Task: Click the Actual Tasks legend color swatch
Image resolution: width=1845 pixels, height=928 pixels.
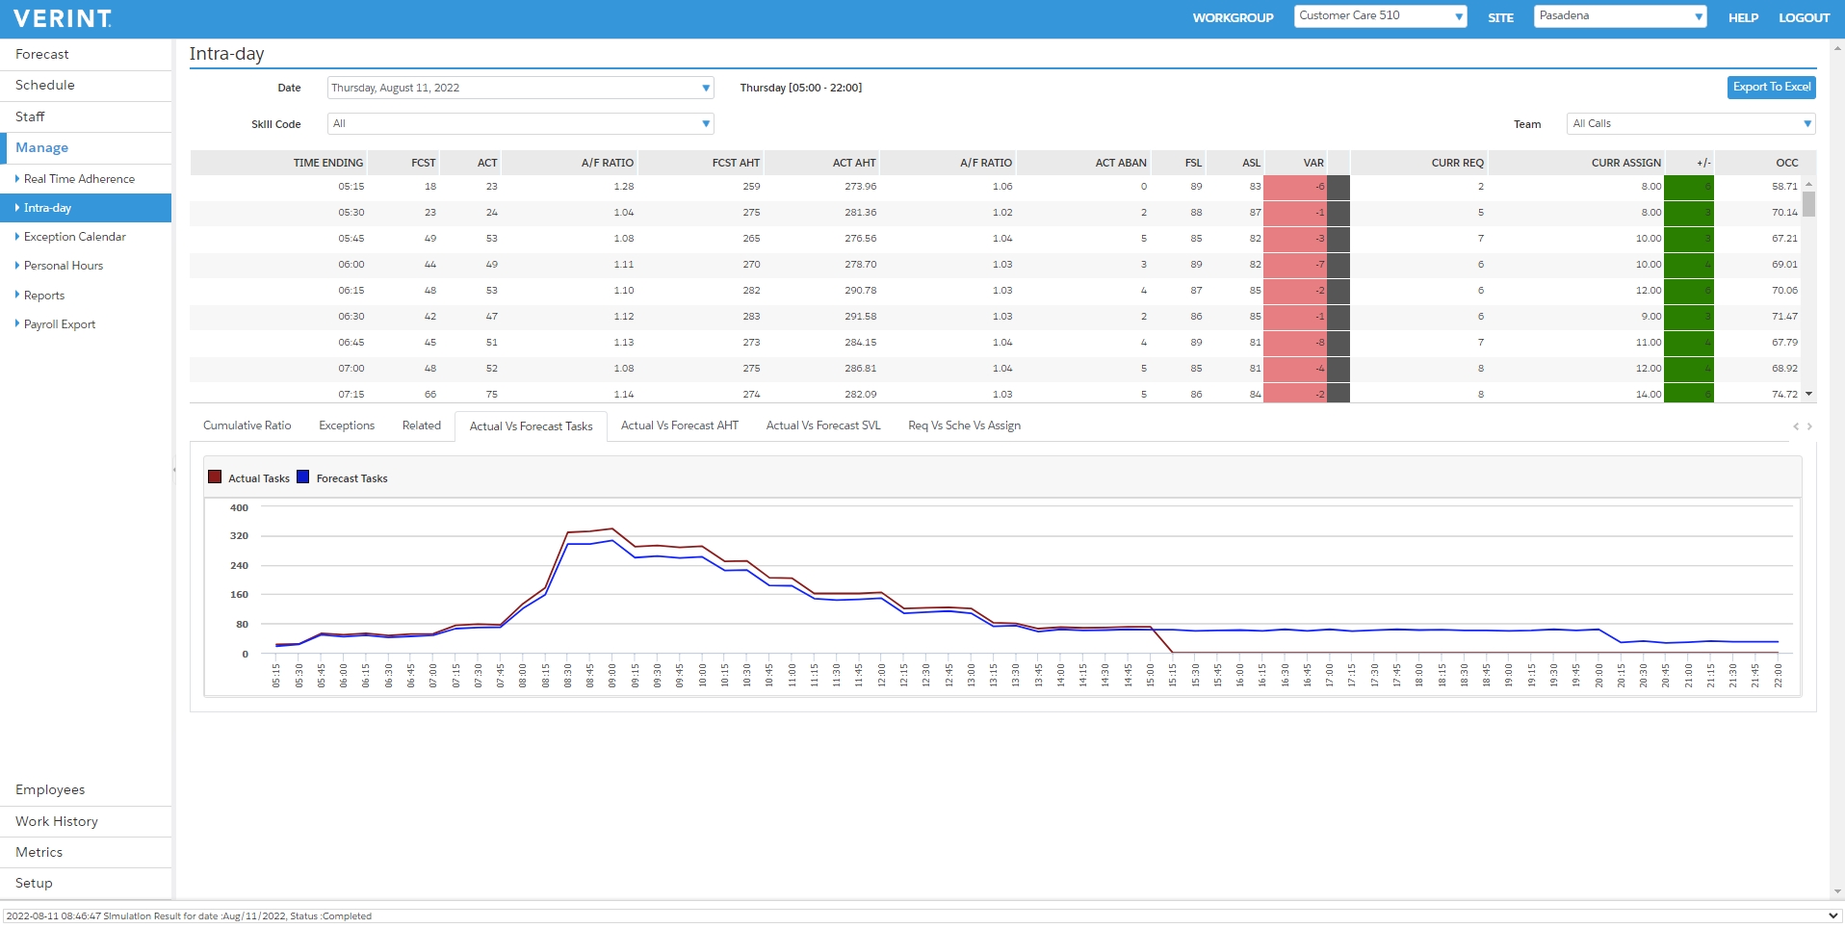Action: [214, 477]
